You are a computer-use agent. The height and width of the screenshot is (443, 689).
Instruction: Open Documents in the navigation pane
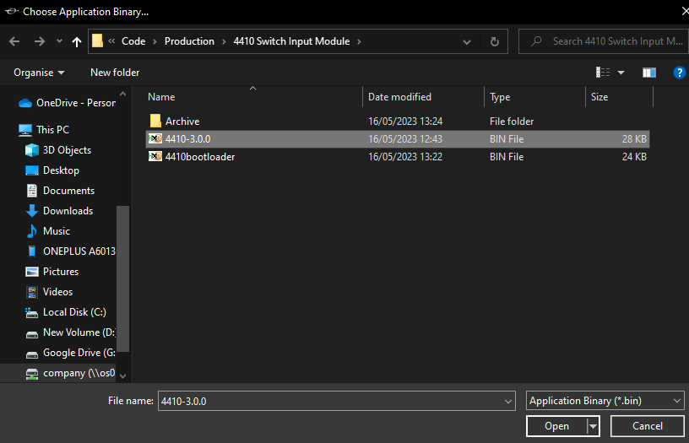coord(60,191)
